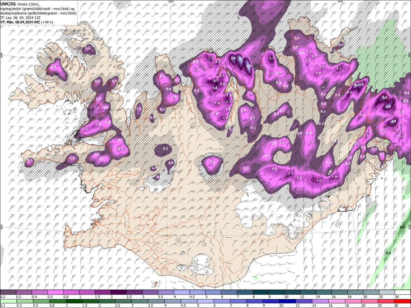Click the IT: Lau. 06. 04. 2024 12Z line
Screen dimensions: 411x308
point(20,18)
